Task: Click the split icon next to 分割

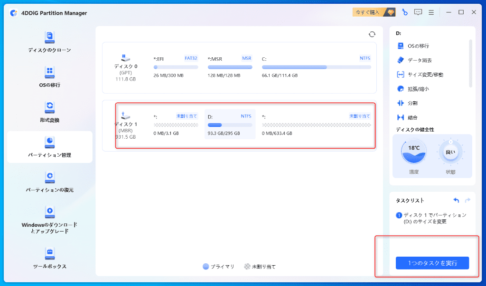Action: 401,103
